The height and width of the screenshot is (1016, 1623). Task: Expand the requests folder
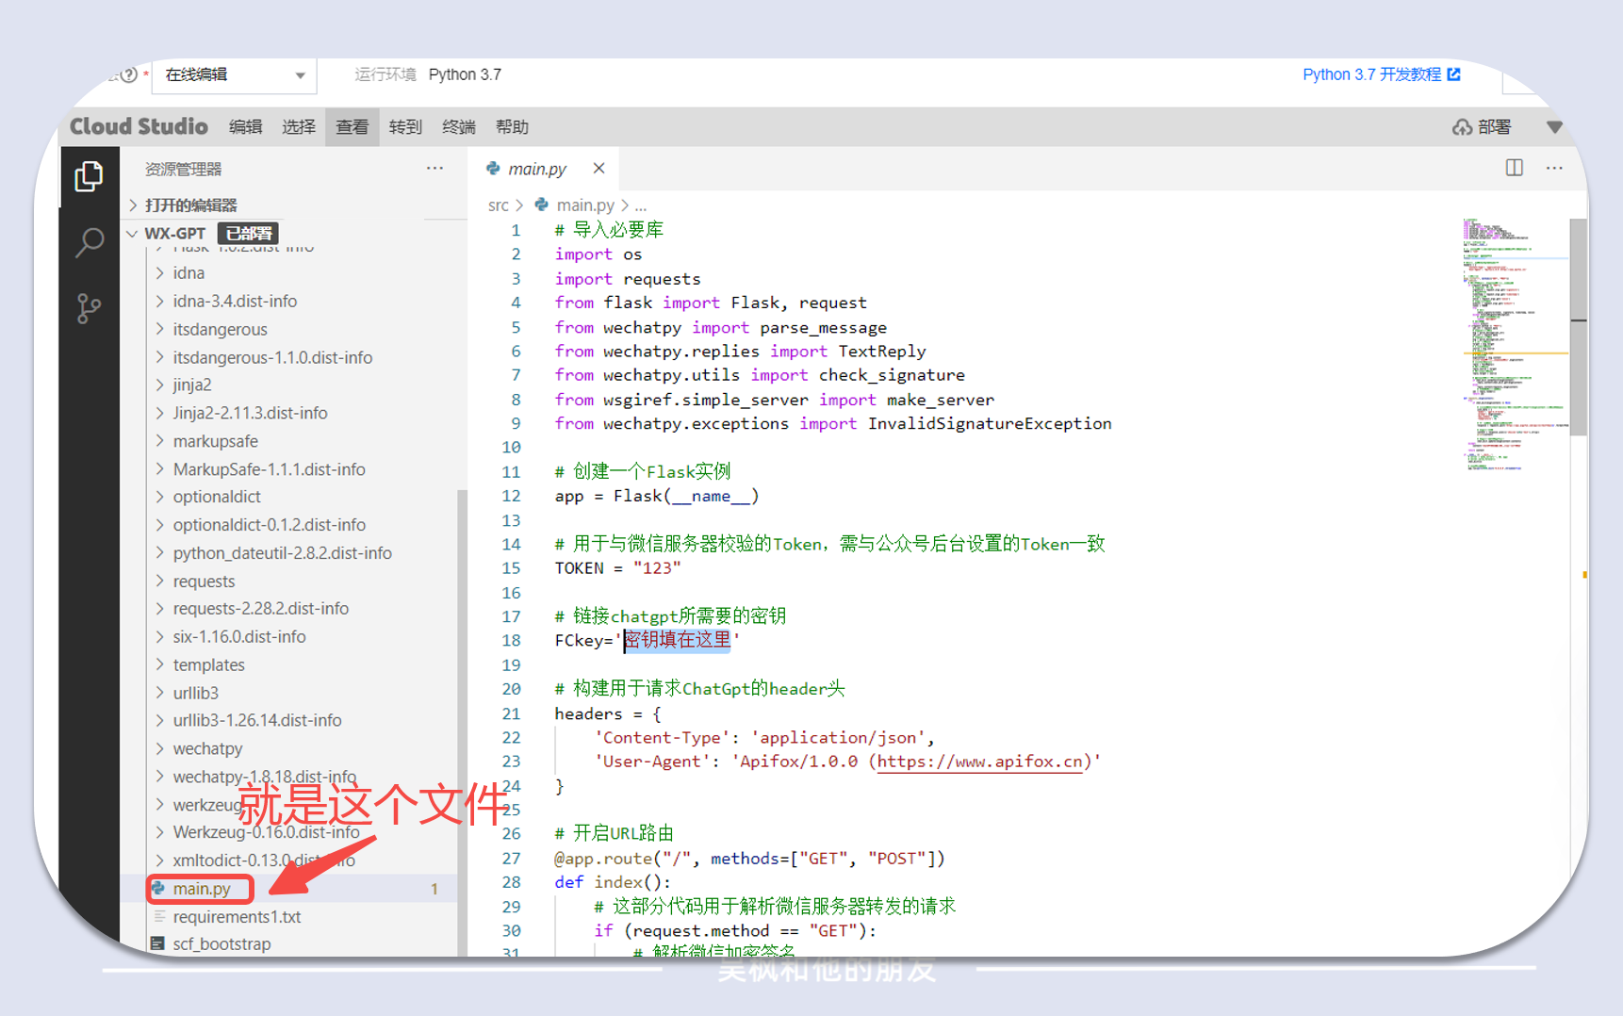(x=204, y=582)
